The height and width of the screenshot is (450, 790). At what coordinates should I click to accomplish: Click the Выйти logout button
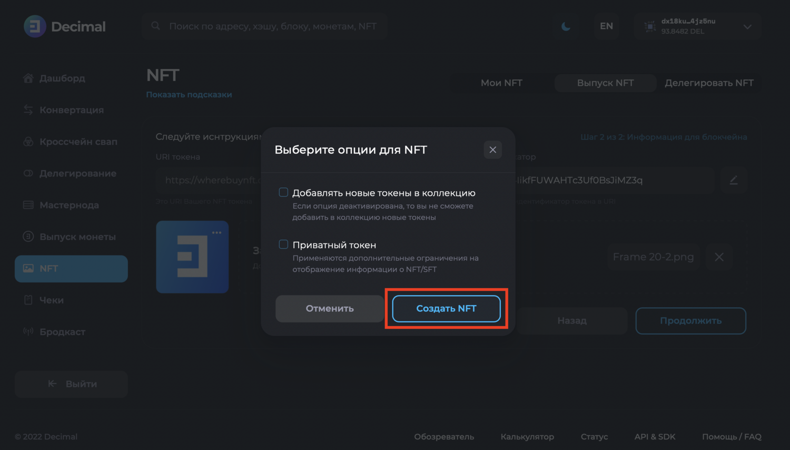point(71,384)
